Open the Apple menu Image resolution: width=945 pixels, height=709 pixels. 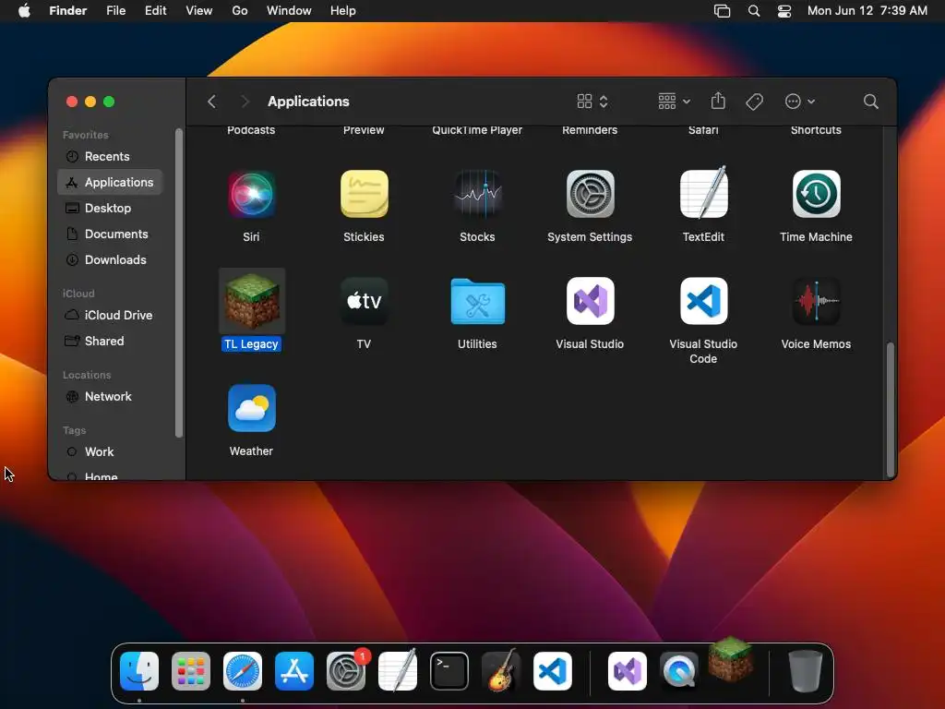tap(24, 11)
